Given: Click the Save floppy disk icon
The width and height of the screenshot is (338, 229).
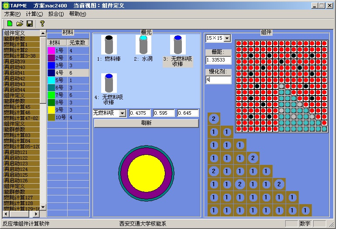Looking at the screenshot, I should [30, 23].
